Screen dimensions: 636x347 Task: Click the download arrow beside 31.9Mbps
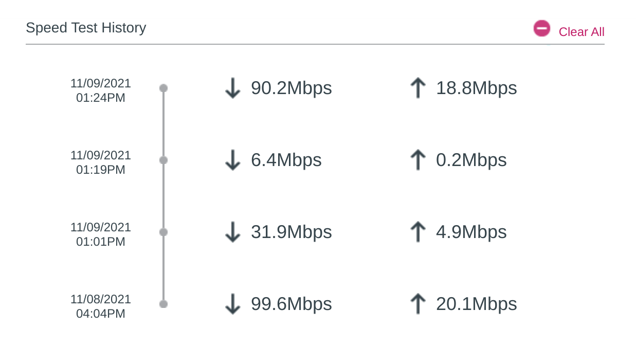click(x=233, y=232)
